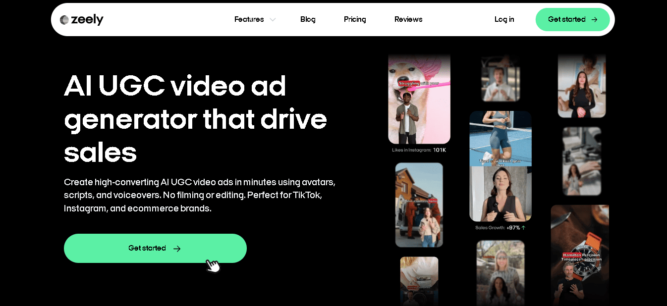
Task: Play the dog video with 101K Instagram likes
Action: tap(419, 99)
